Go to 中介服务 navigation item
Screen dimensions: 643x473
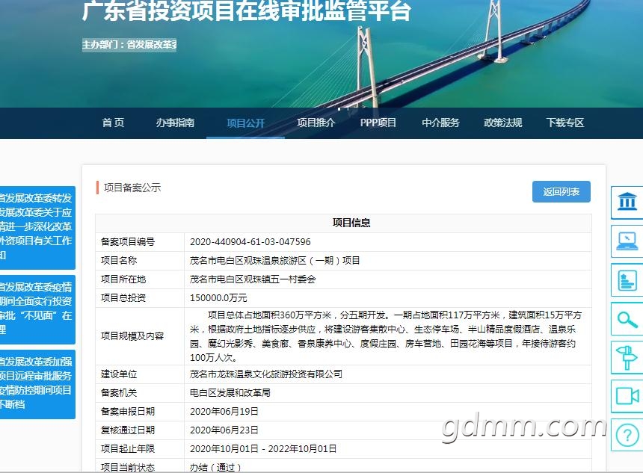[440, 123]
